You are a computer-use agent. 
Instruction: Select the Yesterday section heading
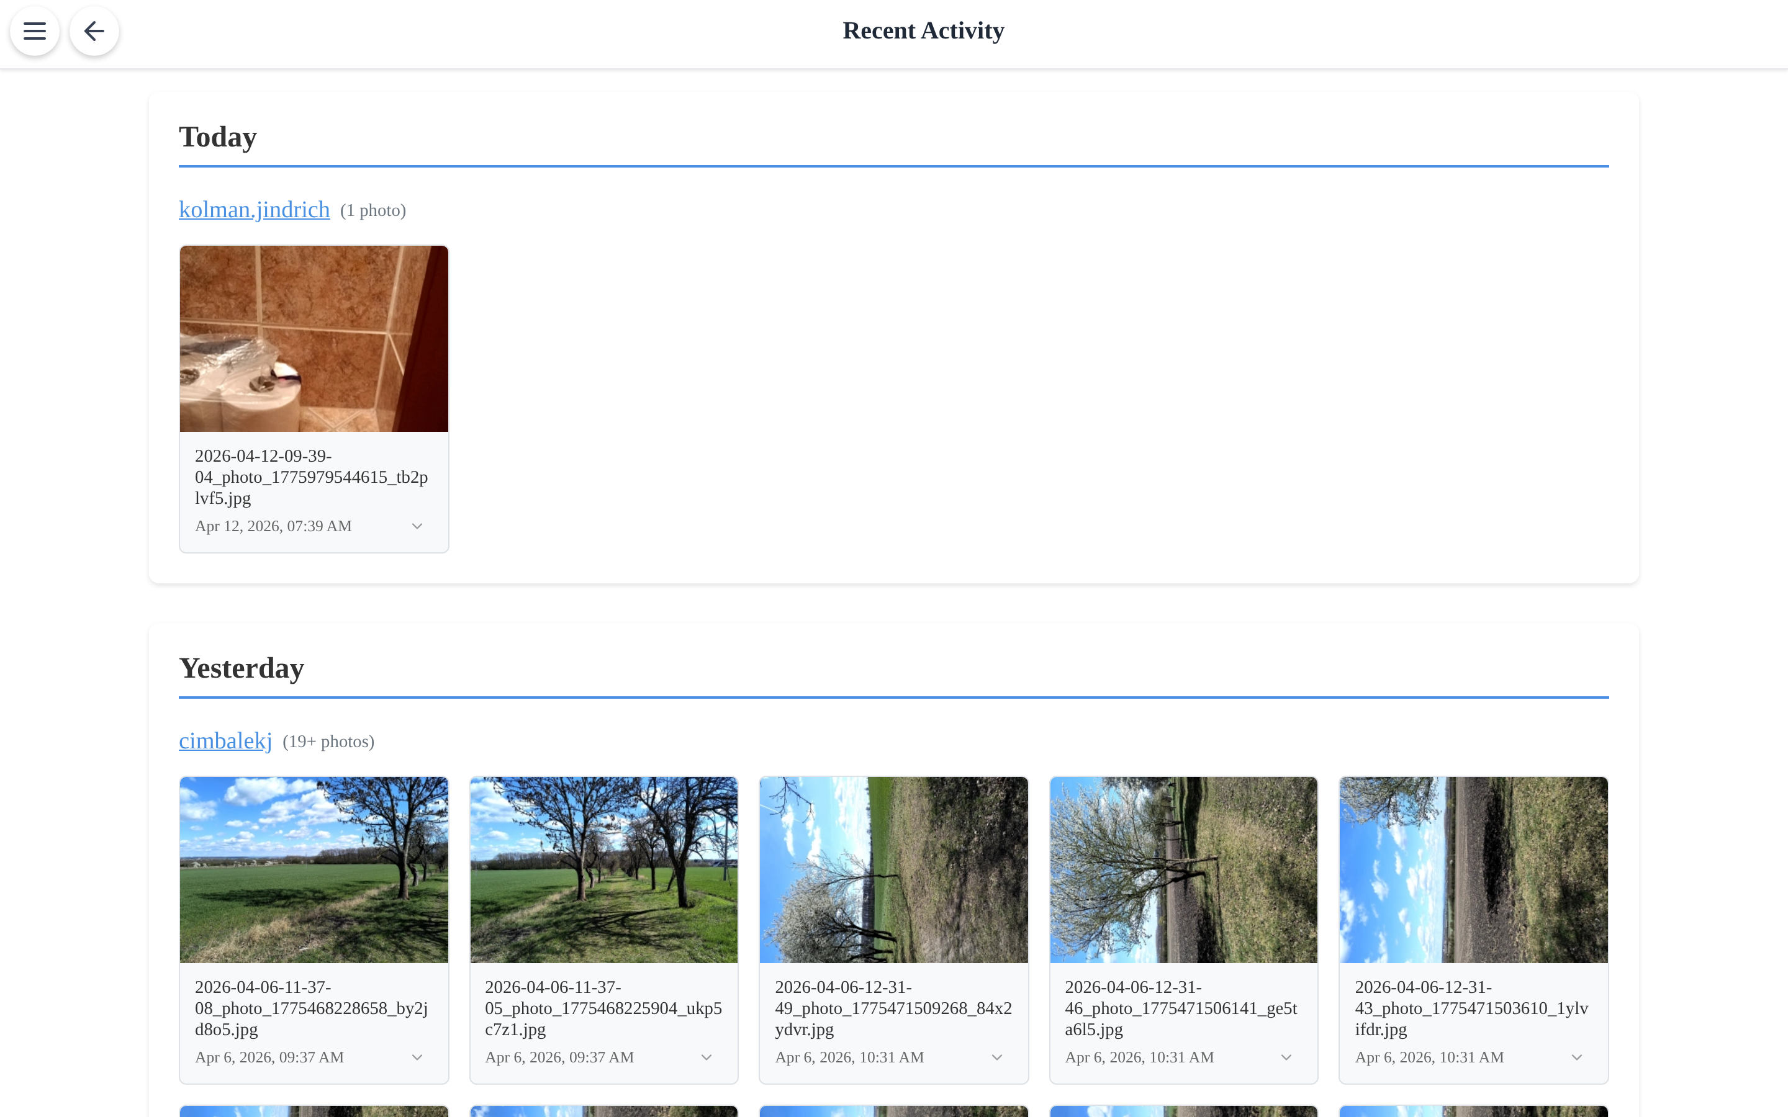(x=242, y=668)
